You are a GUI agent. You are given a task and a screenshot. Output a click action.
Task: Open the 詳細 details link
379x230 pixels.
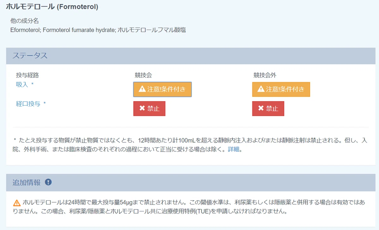click(234, 149)
